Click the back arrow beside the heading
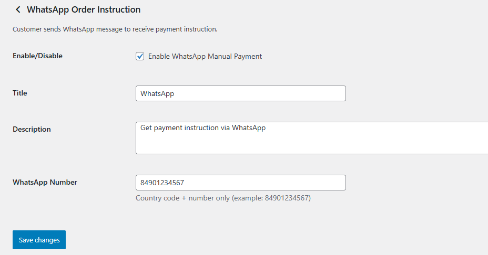488x255 pixels. [18, 9]
